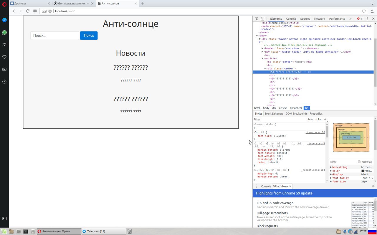
Task: Open the Event Listeners tab
Action: (x=274, y=113)
